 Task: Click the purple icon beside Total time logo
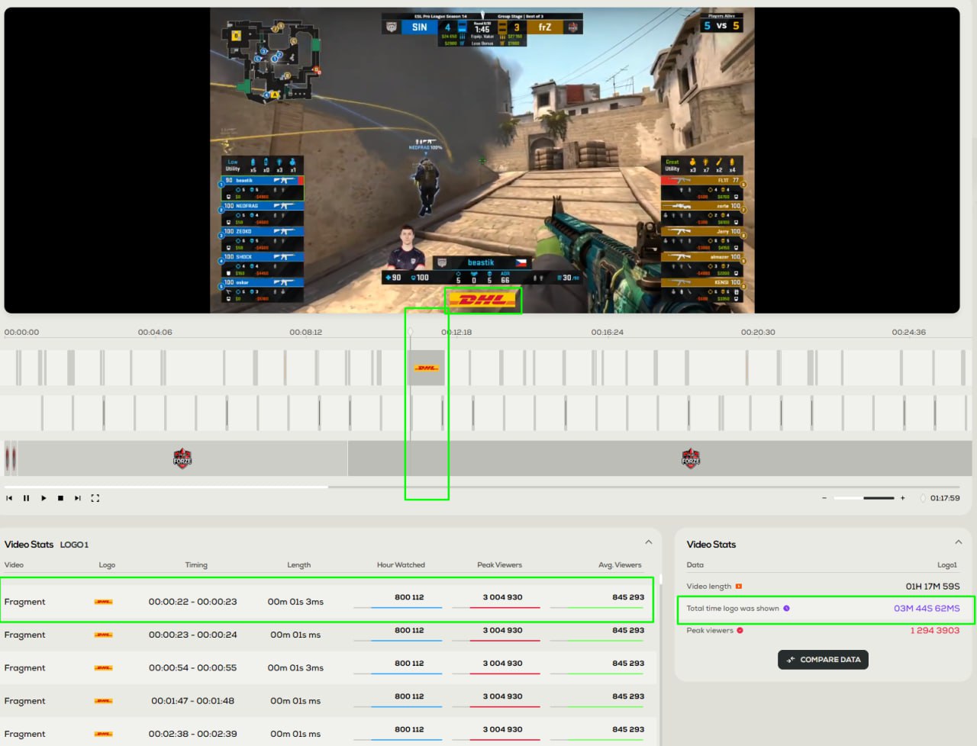[786, 609]
